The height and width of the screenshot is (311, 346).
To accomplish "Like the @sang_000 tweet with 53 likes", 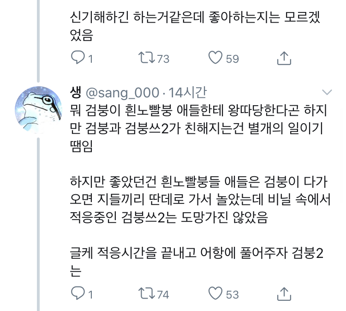I will pyautogui.click(x=215, y=293).
